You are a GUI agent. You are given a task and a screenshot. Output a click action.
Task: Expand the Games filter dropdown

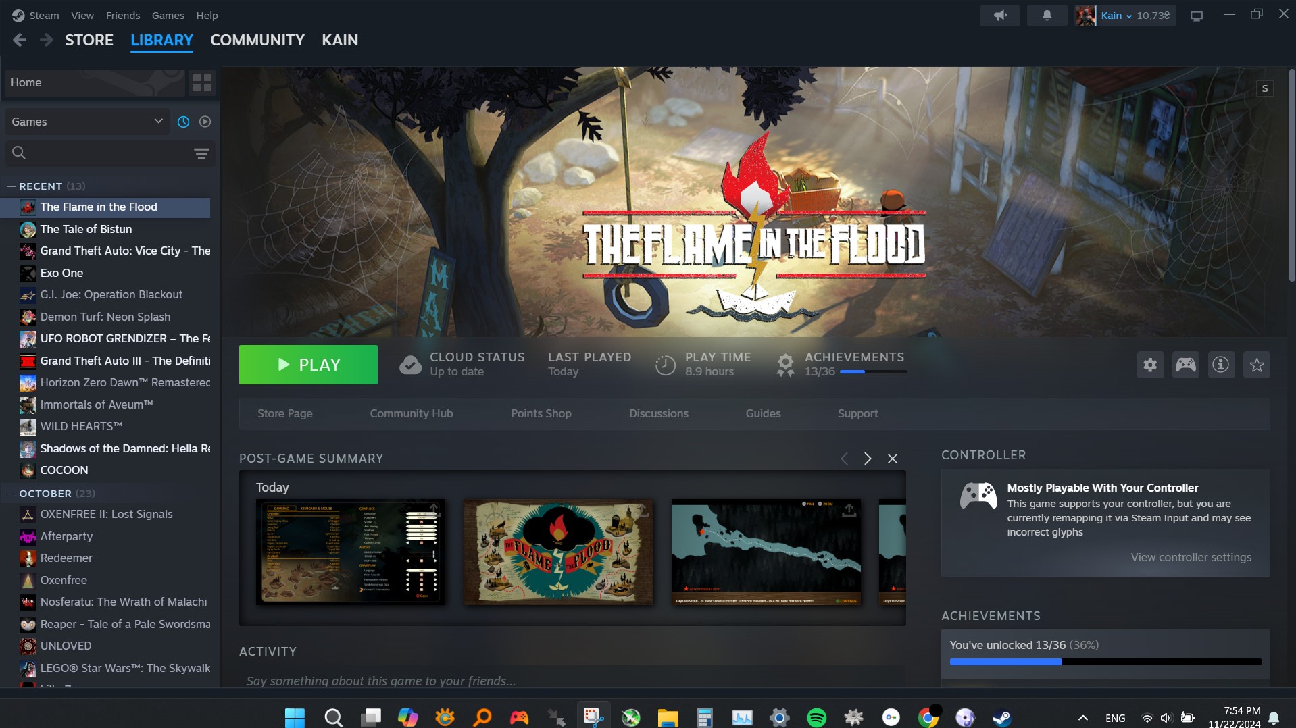click(x=88, y=122)
